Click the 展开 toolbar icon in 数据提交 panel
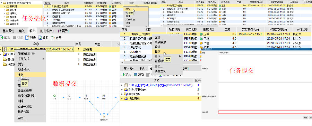The height and width of the screenshot is (126, 312). 53,37
